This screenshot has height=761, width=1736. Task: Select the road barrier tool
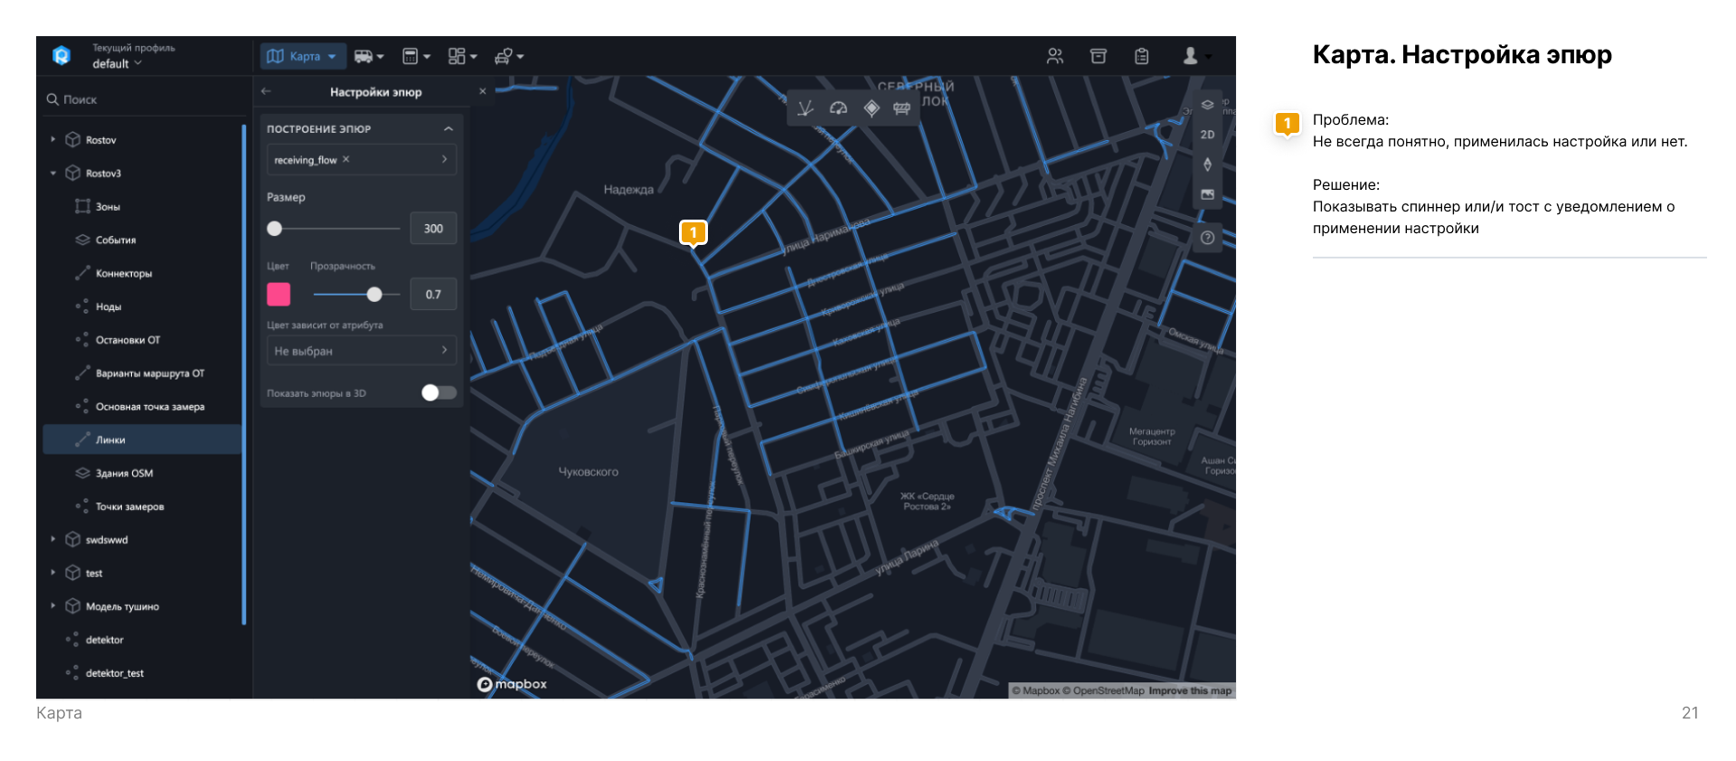tap(901, 108)
